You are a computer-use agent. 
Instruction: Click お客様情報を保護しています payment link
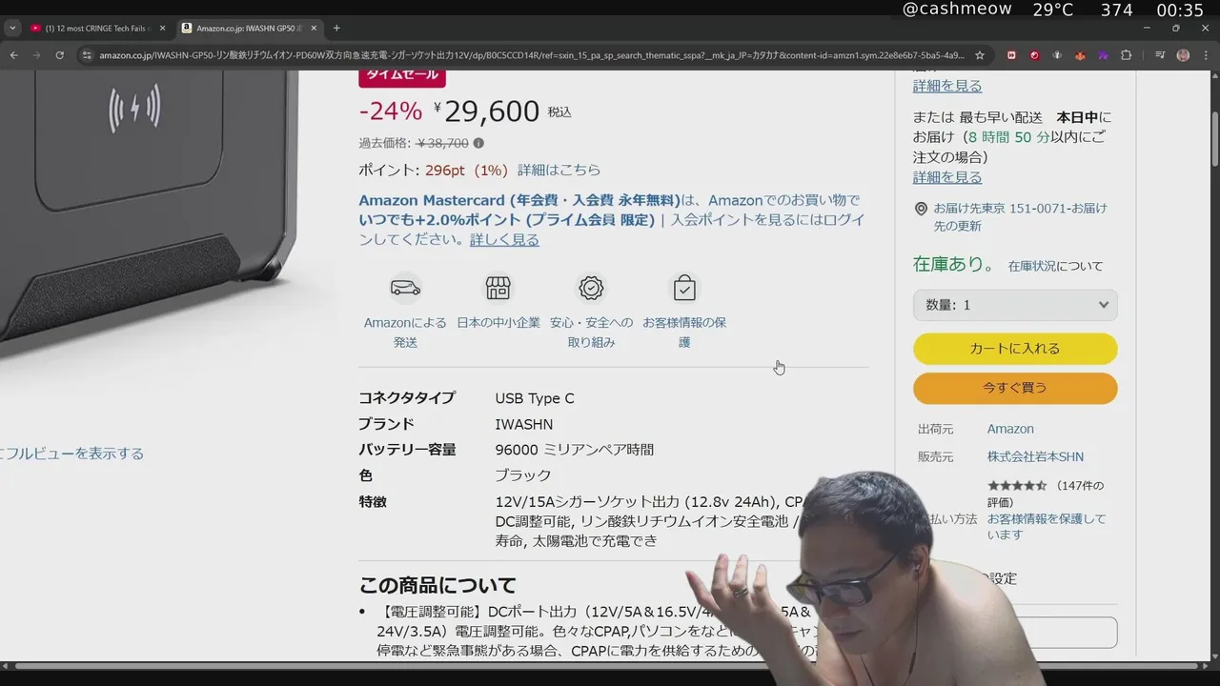coord(1047,527)
